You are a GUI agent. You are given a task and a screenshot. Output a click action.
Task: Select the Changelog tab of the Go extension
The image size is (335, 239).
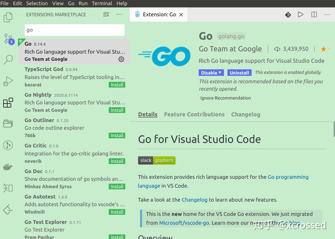pyautogui.click(x=245, y=114)
